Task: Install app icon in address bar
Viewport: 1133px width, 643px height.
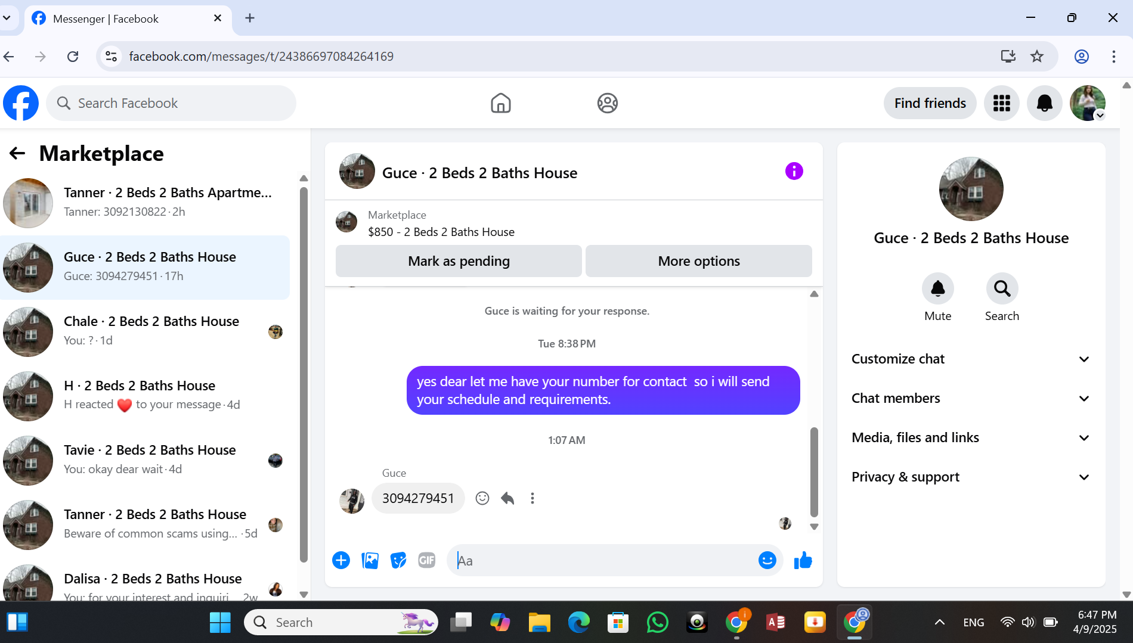Action: pyautogui.click(x=1008, y=56)
